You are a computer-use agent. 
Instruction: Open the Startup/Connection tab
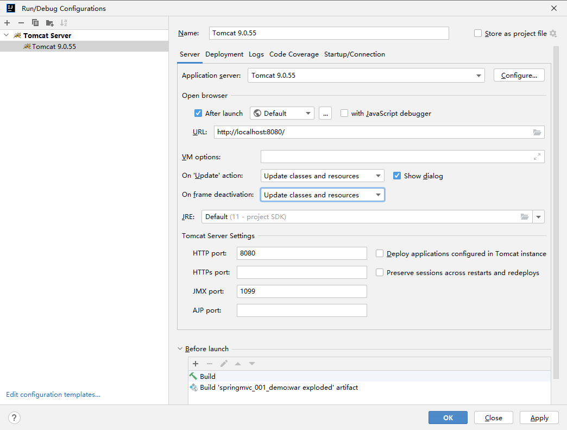click(354, 54)
